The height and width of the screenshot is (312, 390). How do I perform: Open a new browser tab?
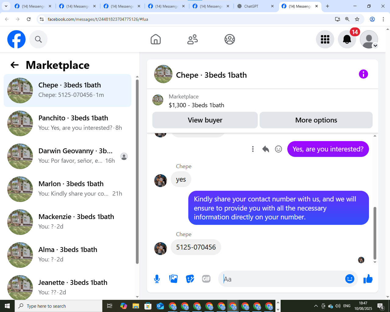coord(328,6)
